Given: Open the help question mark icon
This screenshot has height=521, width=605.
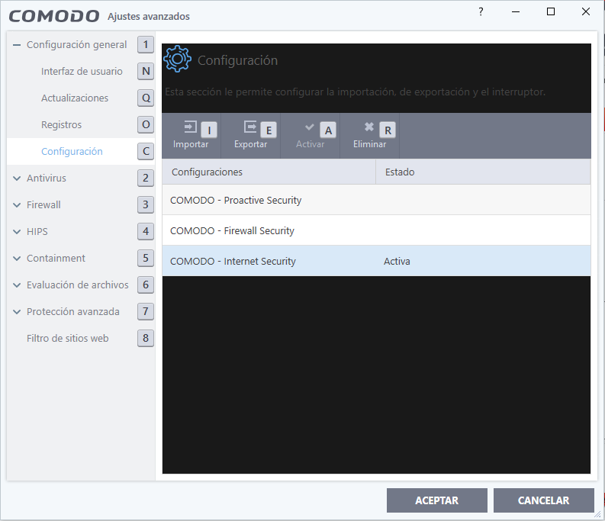Looking at the screenshot, I should (x=481, y=11).
